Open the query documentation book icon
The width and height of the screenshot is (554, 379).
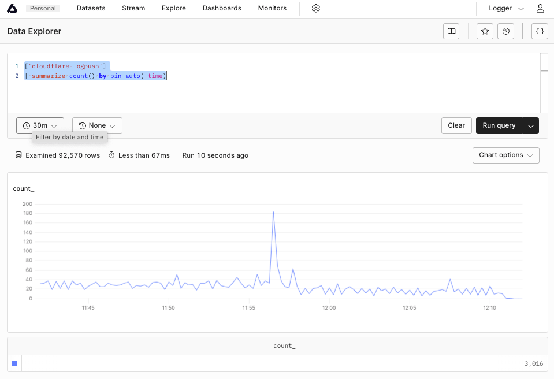451,31
